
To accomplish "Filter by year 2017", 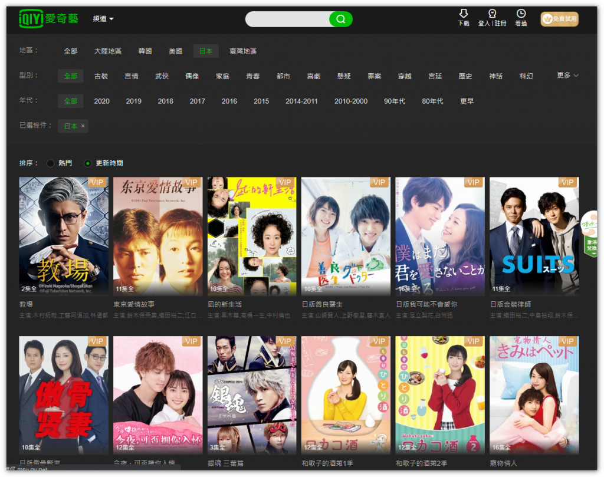I will (197, 101).
